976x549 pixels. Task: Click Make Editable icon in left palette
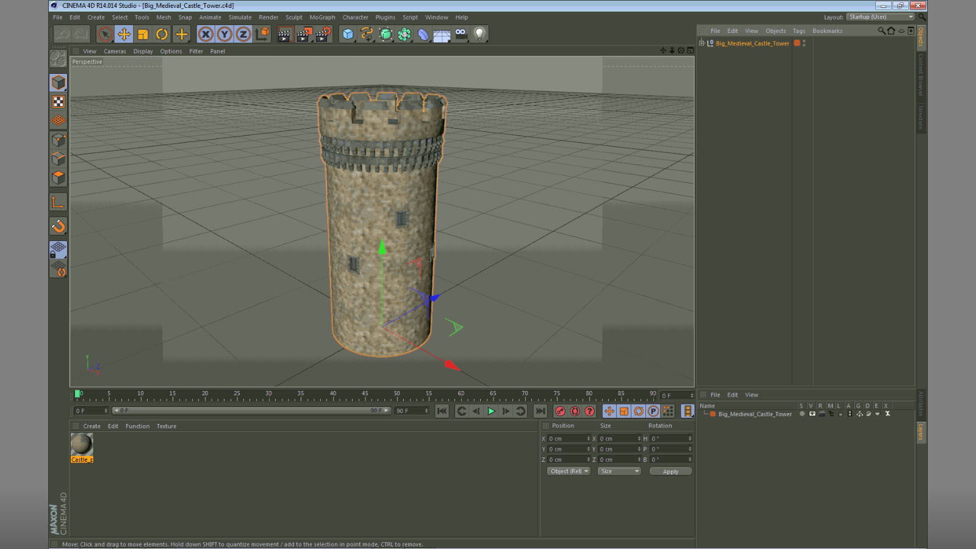pos(58,59)
